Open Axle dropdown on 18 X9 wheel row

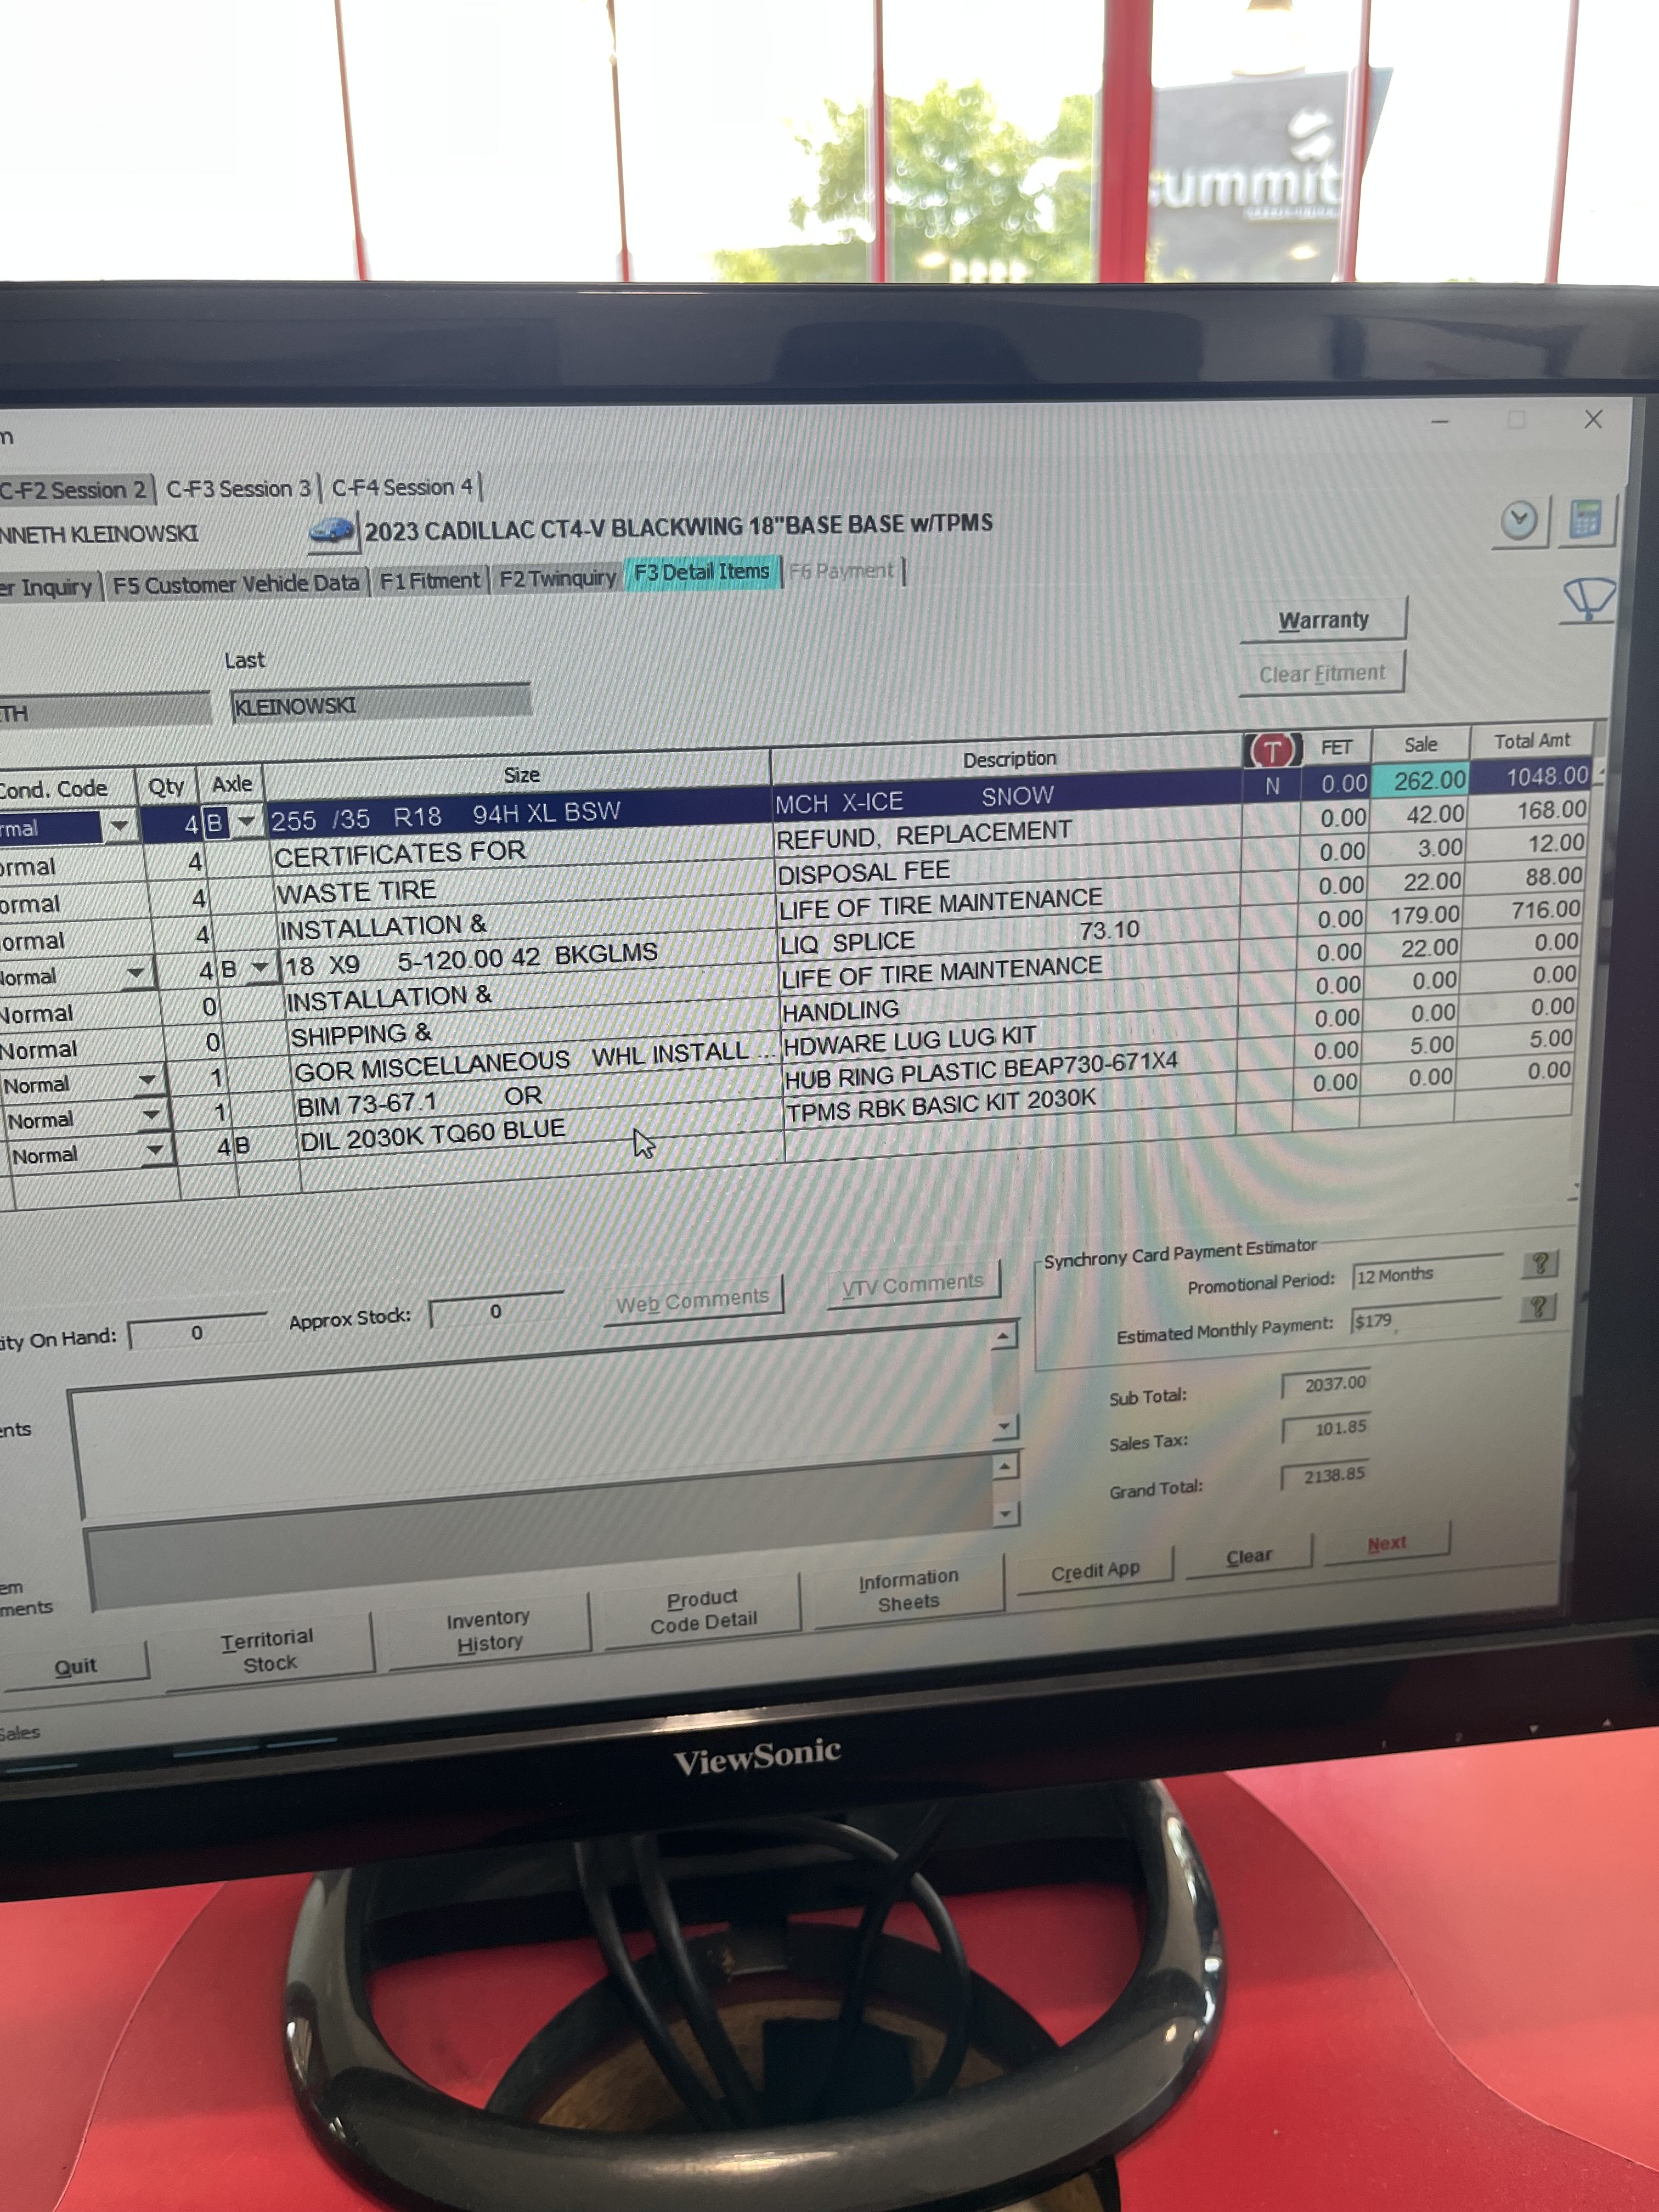[x=261, y=968]
